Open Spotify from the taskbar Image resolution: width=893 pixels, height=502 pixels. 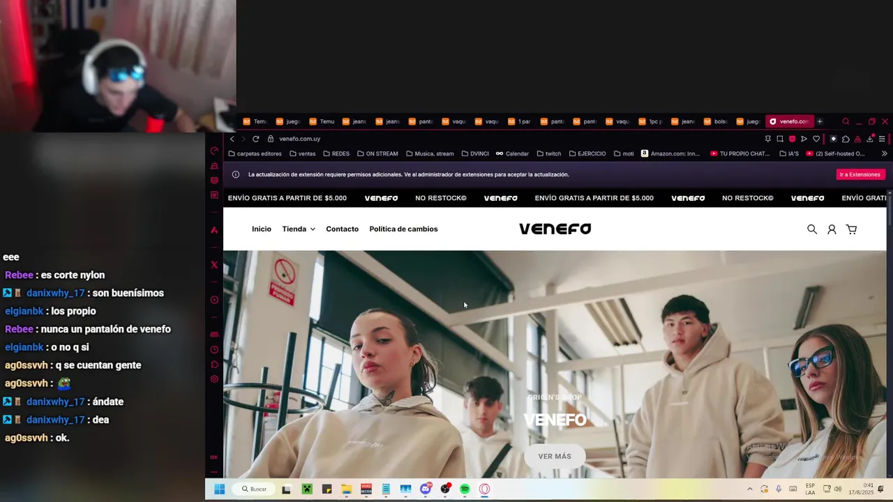(x=465, y=489)
